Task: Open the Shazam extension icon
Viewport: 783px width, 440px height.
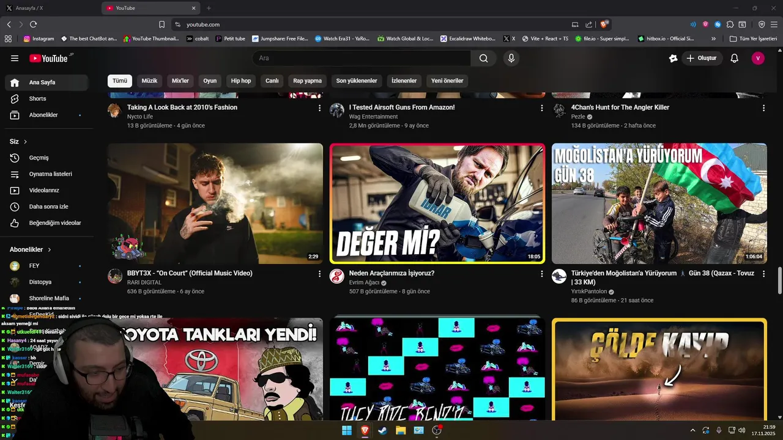Action: (x=718, y=24)
